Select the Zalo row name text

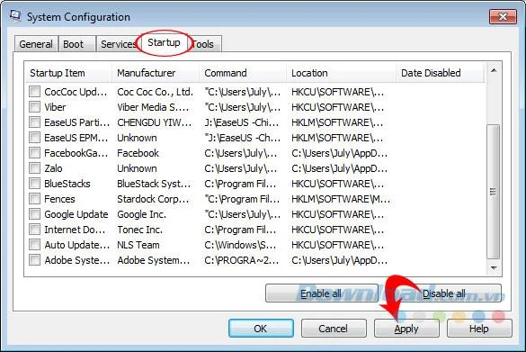coord(53,168)
